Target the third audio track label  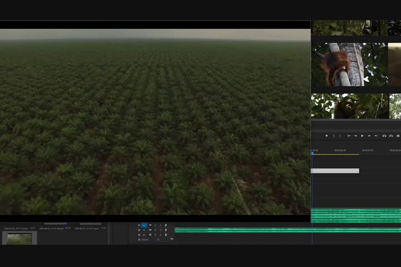pyautogui.click(x=144, y=235)
